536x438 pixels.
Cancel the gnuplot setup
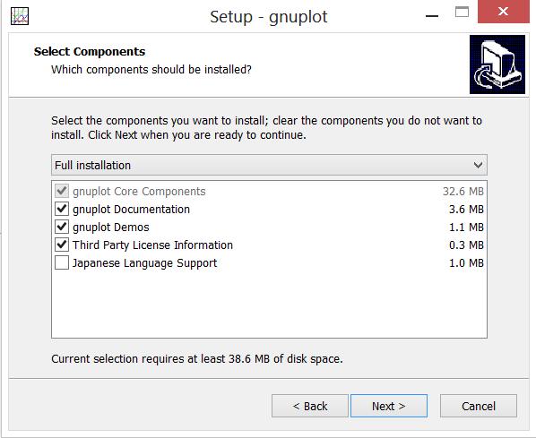click(x=479, y=406)
